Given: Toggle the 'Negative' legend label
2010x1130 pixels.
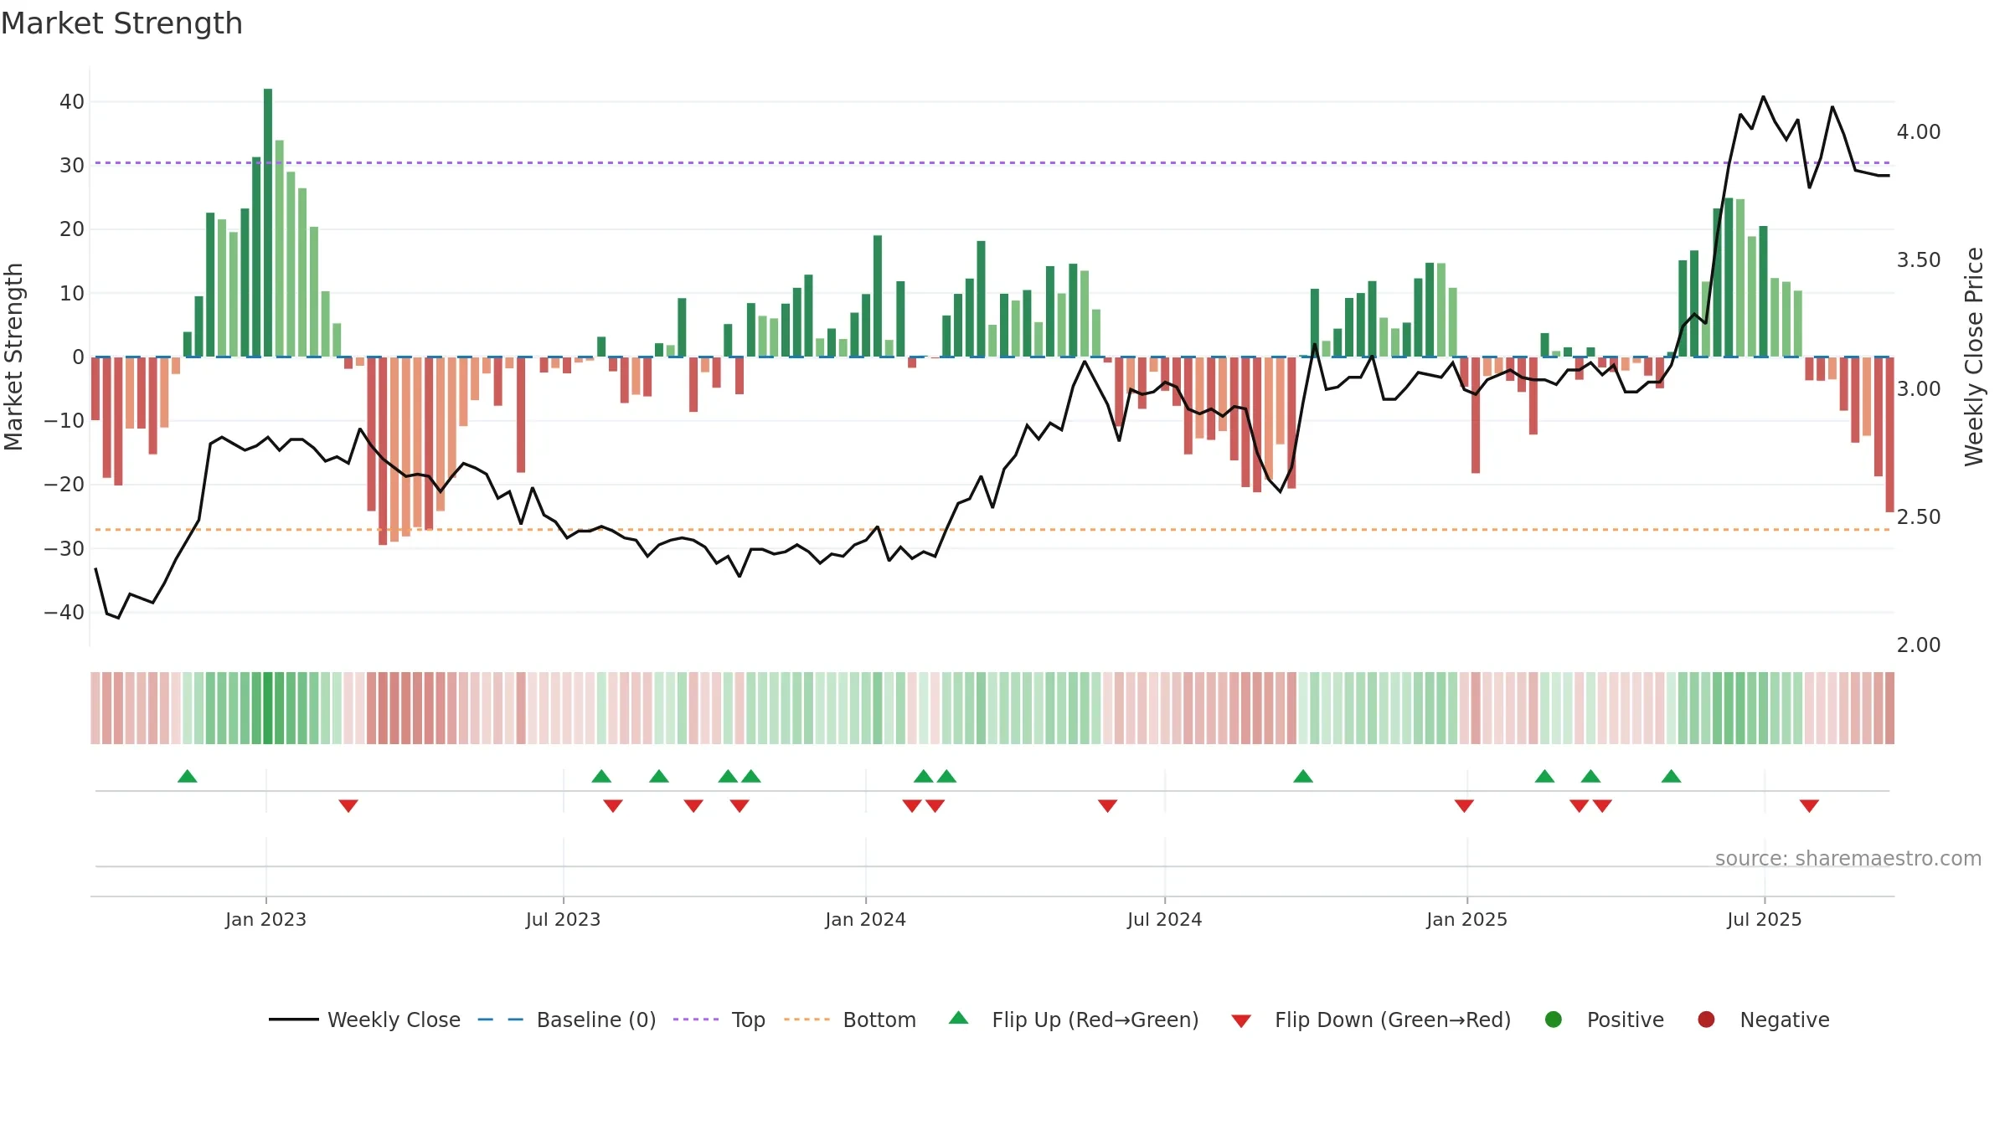Looking at the screenshot, I should [x=1785, y=1020].
